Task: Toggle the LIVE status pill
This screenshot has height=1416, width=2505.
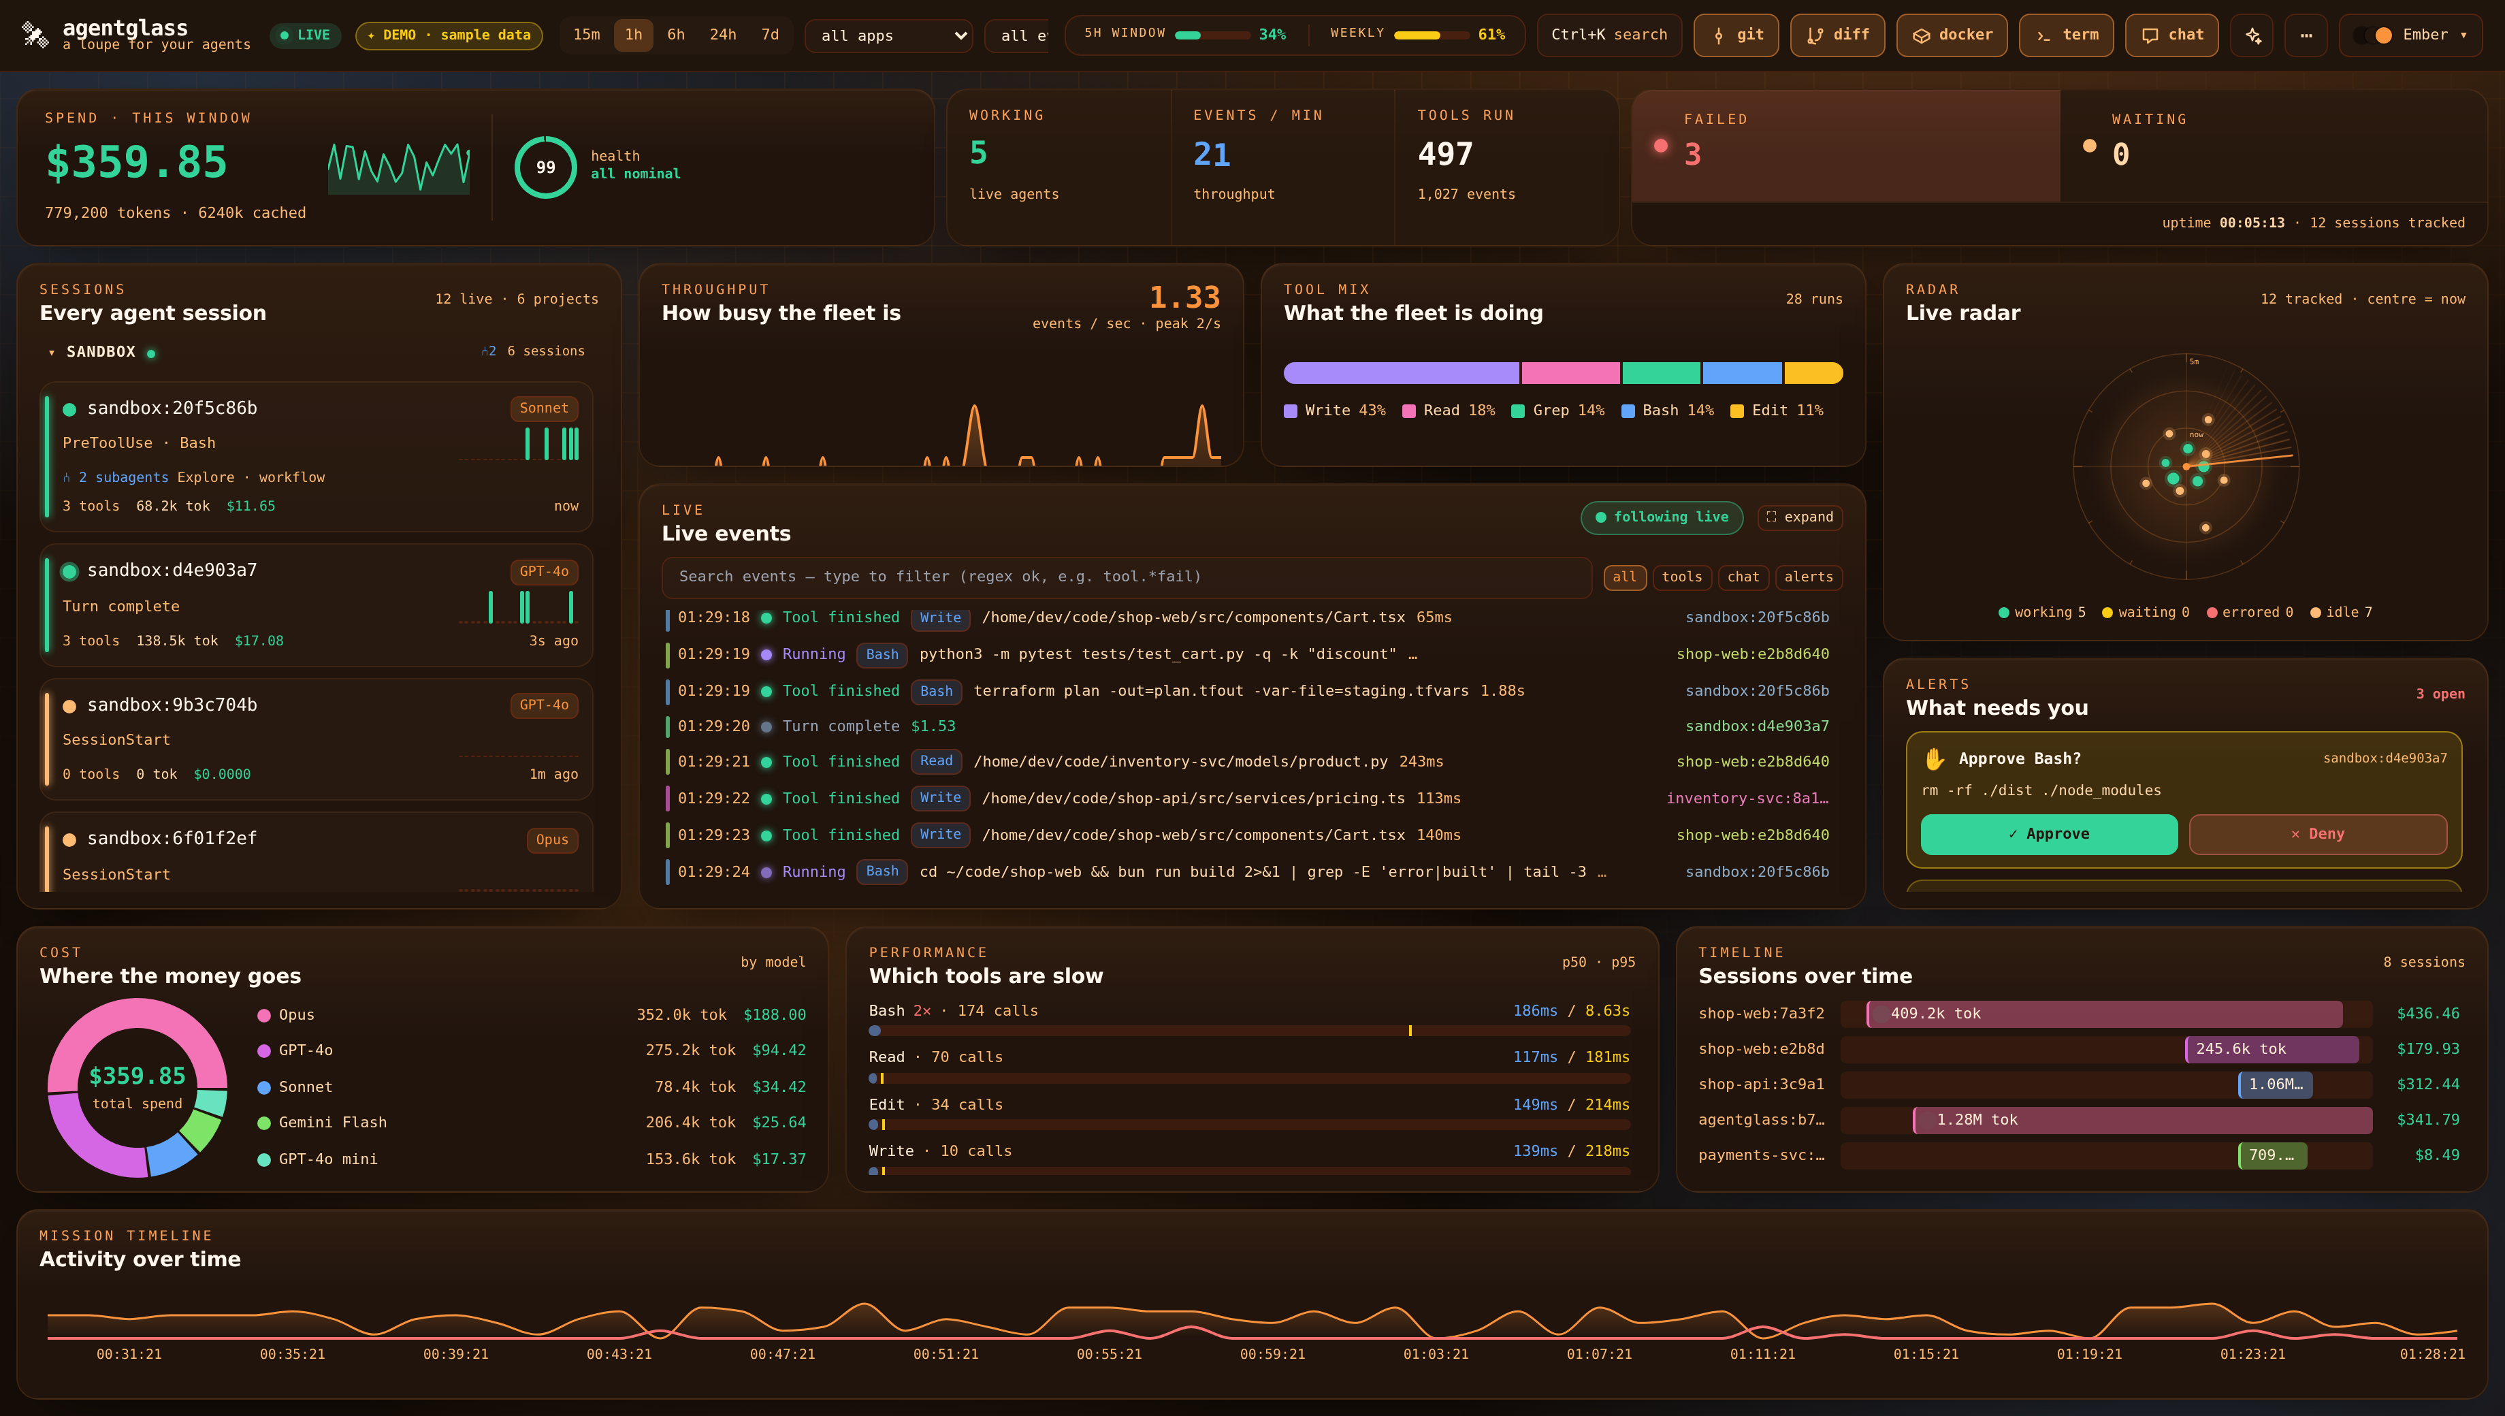Action: click(x=304, y=35)
